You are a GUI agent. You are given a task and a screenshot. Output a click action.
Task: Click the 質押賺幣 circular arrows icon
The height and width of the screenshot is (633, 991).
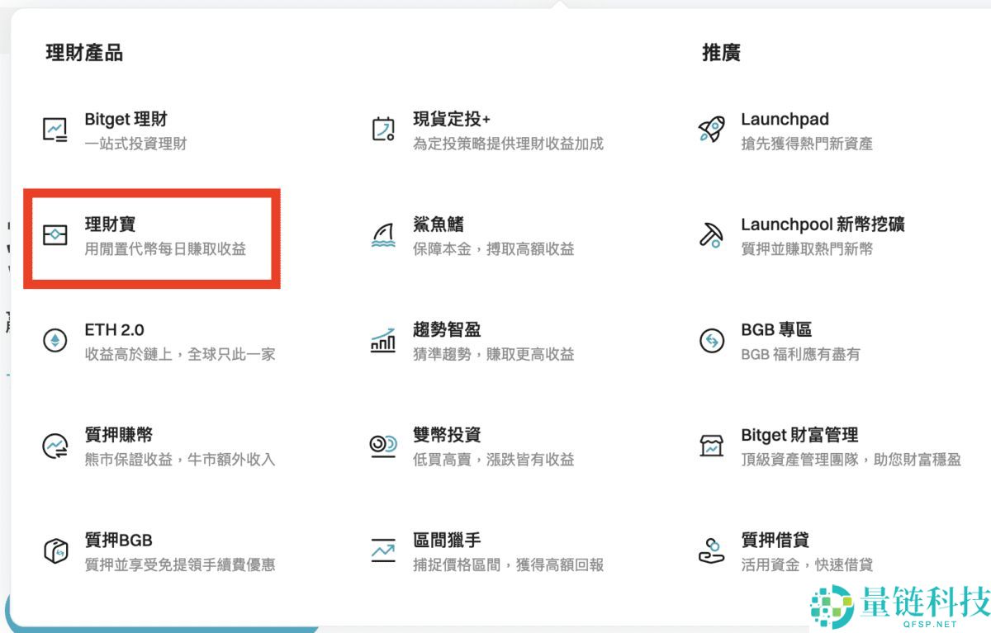[55, 445]
